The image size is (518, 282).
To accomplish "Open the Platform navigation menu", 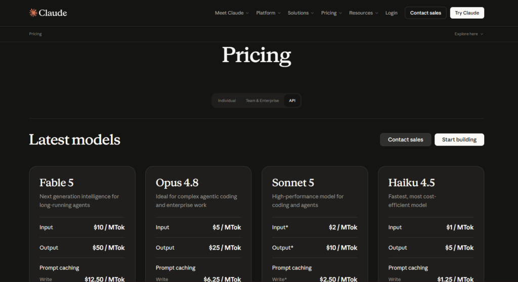I will coord(268,13).
